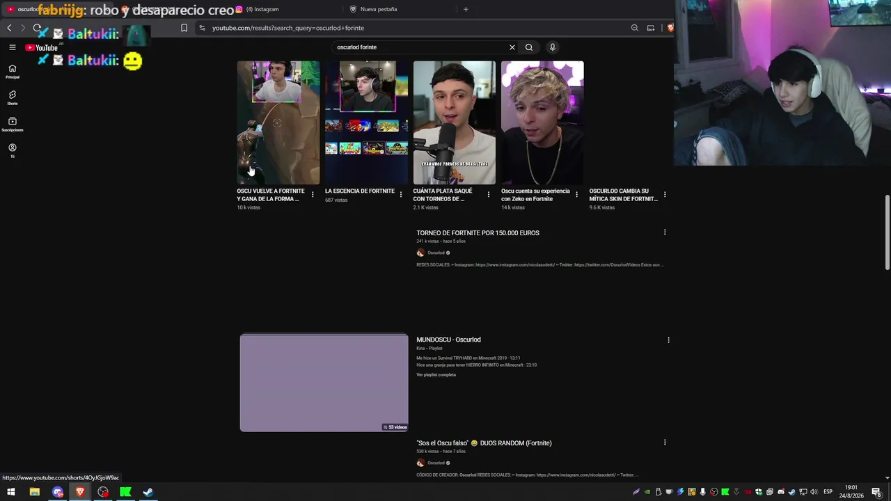The width and height of the screenshot is (891, 501).
Task: Open Oscurlod channel under the TORNEO video
Action: 436,253
